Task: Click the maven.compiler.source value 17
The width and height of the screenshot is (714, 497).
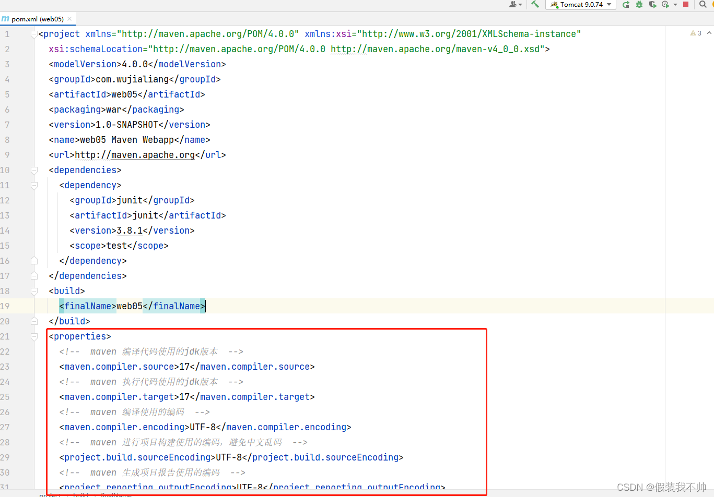Action: pyautogui.click(x=184, y=367)
